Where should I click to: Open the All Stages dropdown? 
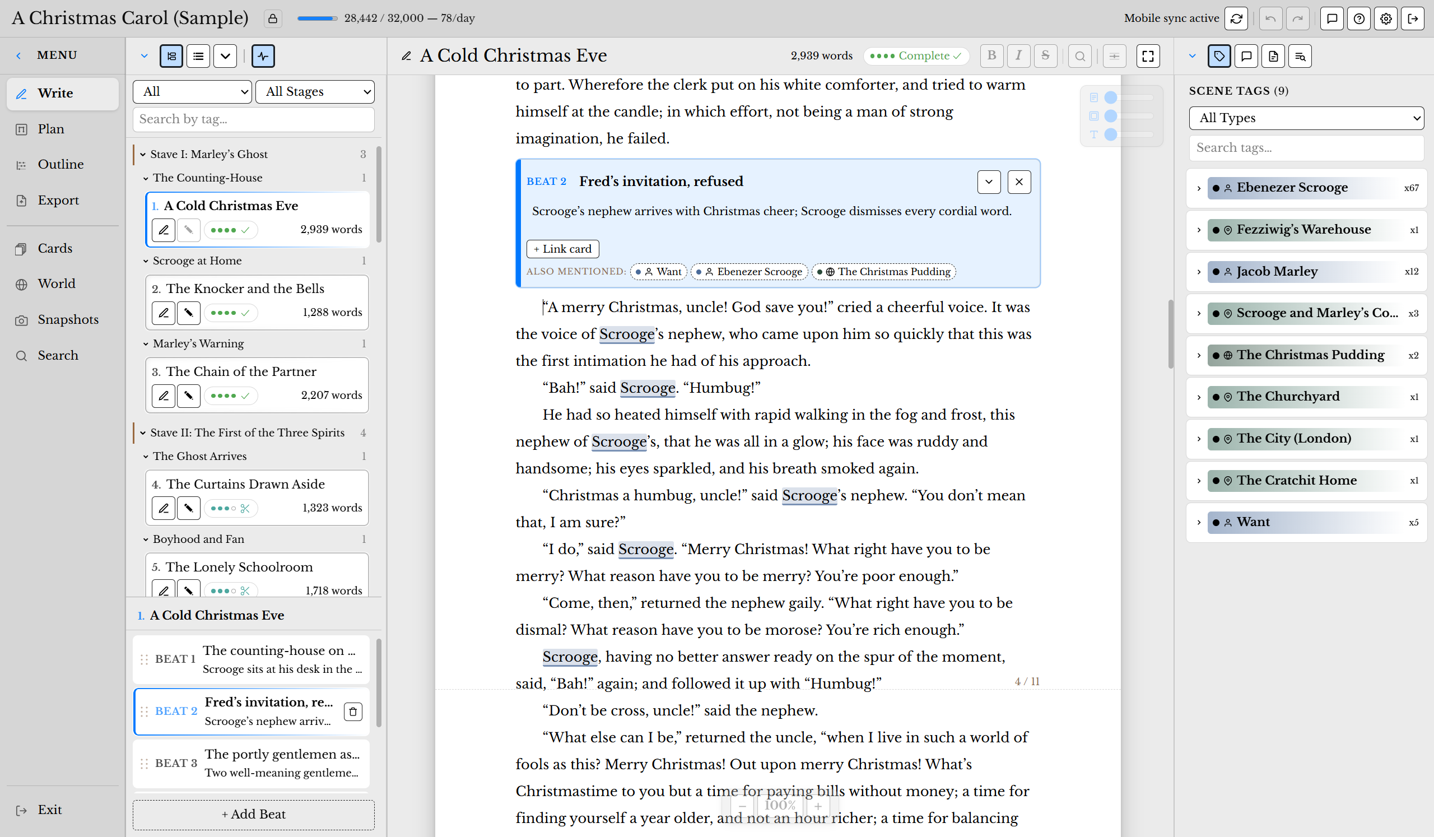[315, 92]
